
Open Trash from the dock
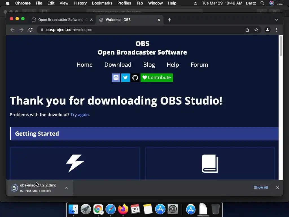tap(215, 209)
